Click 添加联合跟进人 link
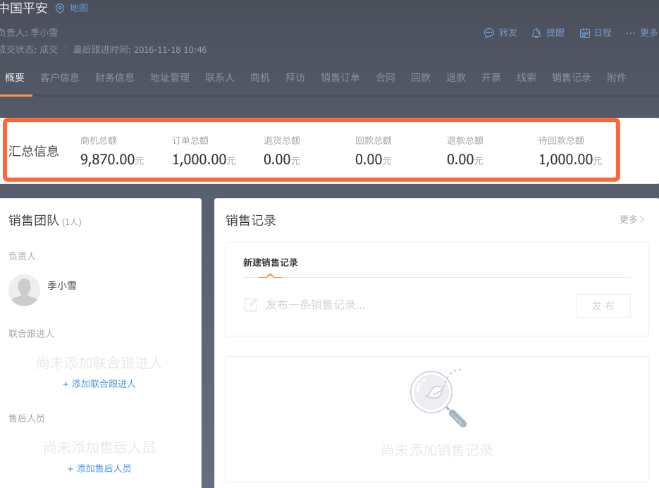The width and height of the screenshot is (659, 488). point(99,384)
